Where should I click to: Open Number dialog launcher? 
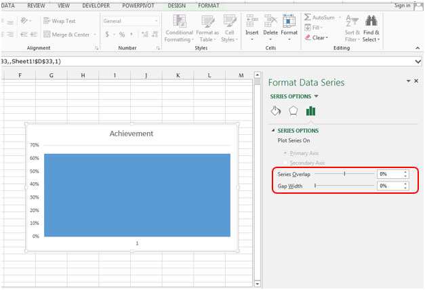tap(158, 48)
